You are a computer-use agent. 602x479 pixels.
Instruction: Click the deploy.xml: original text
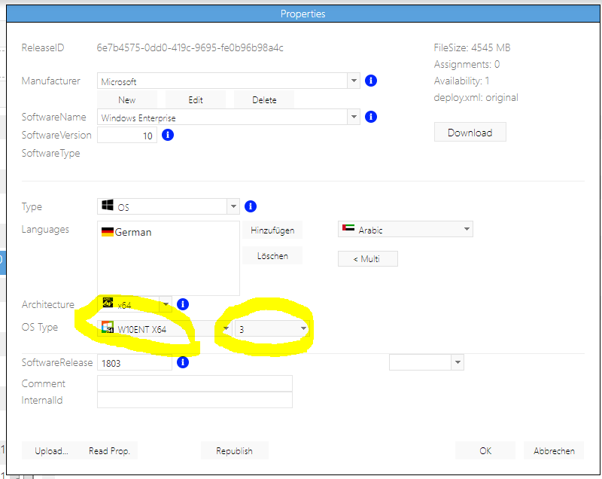point(476,97)
